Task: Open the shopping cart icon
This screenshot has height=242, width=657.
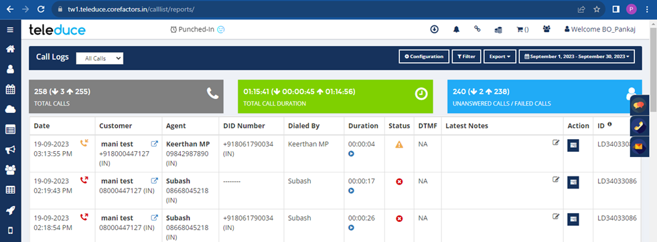Action: pyautogui.click(x=522, y=29)
